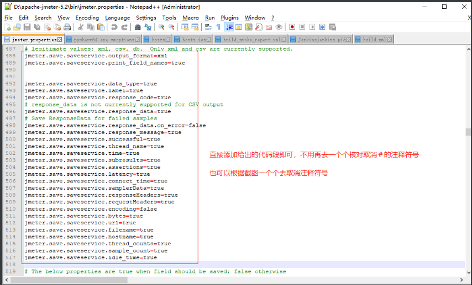This screenshot has height=285, width=472.
Task: Switch to the Jenkinsjenkins.pid tab
Action: tap(321, 39)
